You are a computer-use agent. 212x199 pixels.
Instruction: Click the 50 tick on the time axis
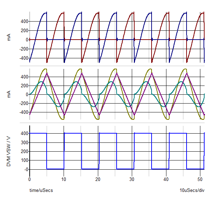[x=200, y=180]
